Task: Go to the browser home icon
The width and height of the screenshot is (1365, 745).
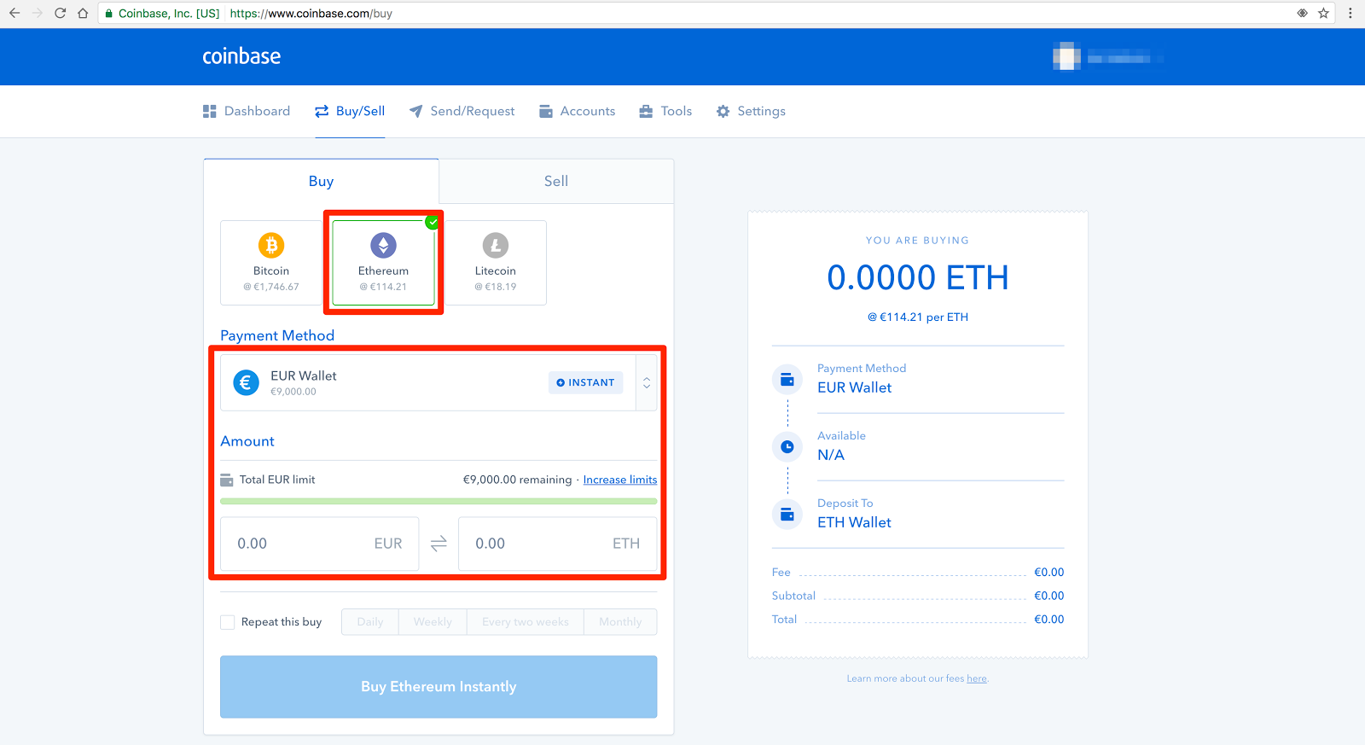Action: coord(83,13)
